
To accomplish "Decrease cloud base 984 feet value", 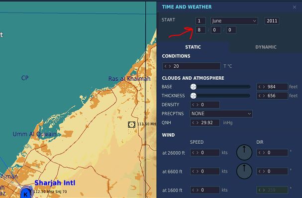I will 259,87.
